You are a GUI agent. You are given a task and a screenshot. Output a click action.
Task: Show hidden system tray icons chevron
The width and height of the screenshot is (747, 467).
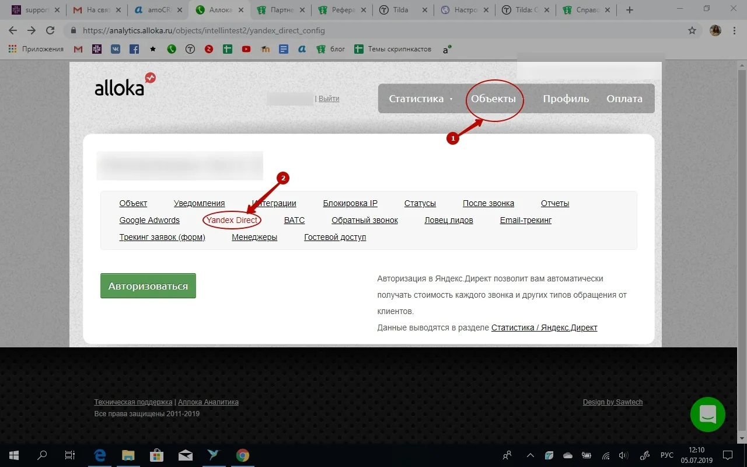530,455
